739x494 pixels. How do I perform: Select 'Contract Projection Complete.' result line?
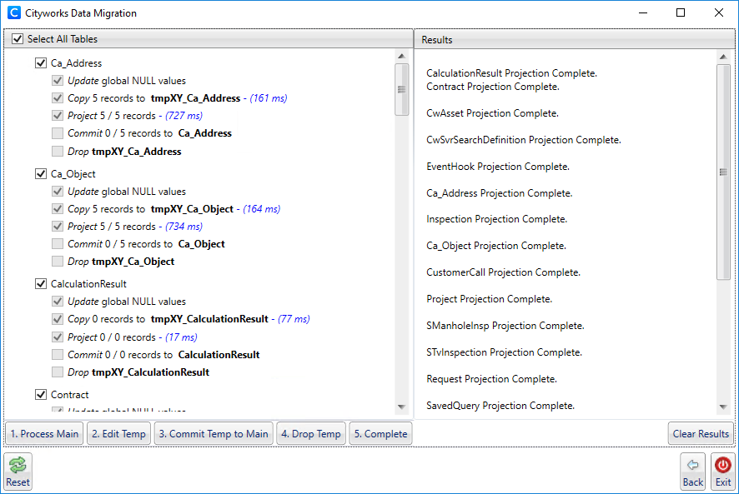(x=493, y=87)
